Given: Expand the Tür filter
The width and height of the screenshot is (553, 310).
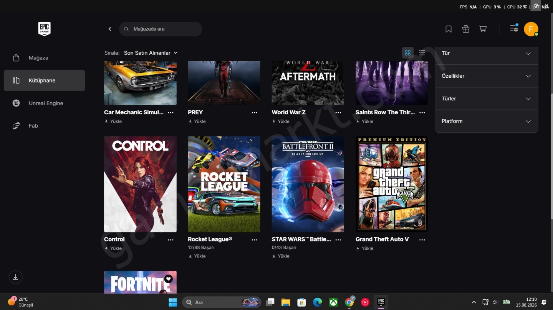Looking at the screenshot, I should point(487,54).
